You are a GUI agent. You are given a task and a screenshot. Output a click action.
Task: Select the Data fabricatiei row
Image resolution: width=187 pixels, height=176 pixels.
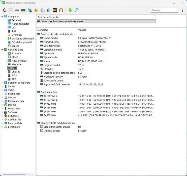(96, 46)
